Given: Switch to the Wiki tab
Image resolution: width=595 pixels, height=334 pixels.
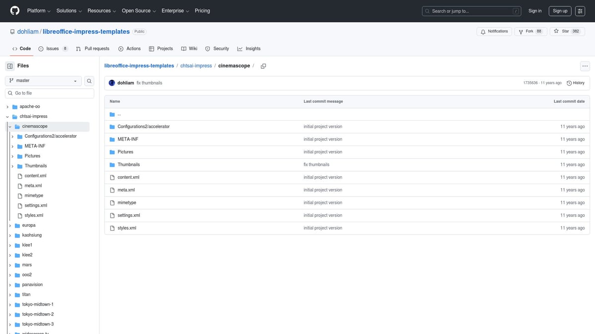Looking at the screenshot, I should point(189,48).
